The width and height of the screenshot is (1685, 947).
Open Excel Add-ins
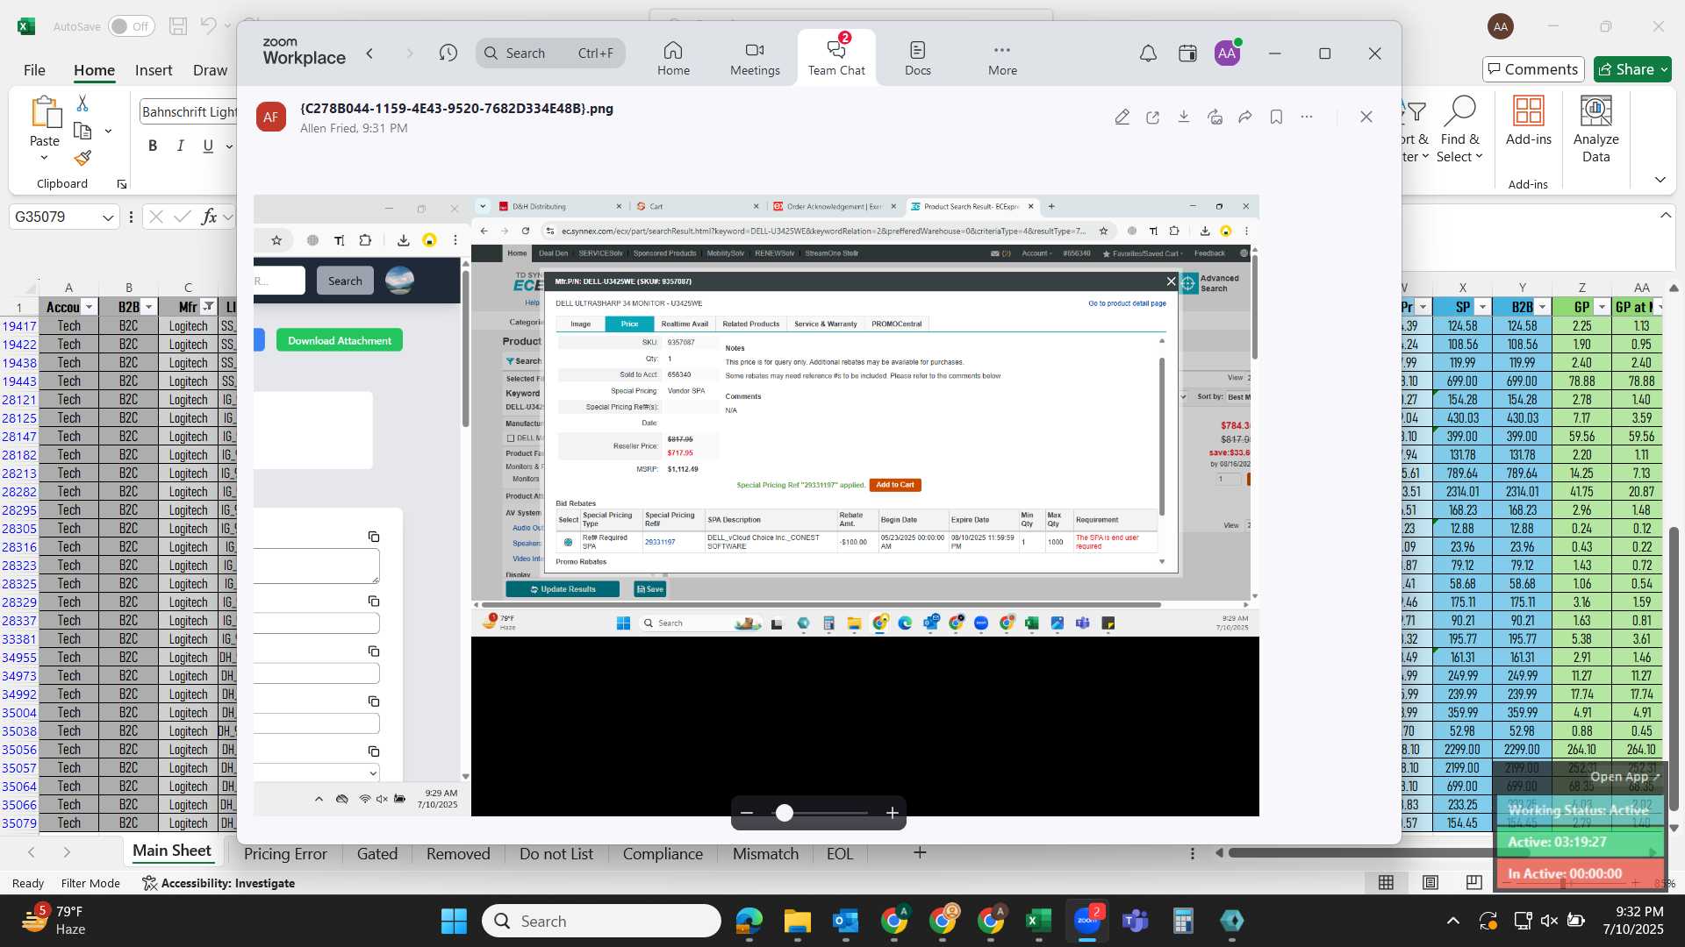point(1528,121)
